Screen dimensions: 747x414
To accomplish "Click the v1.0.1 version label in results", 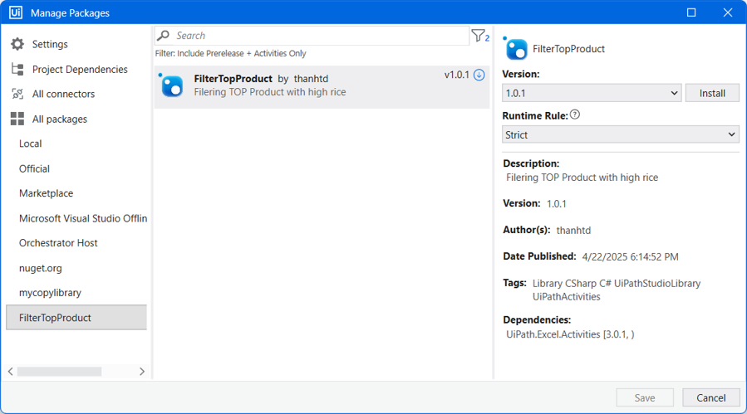I will pos(456,75).
